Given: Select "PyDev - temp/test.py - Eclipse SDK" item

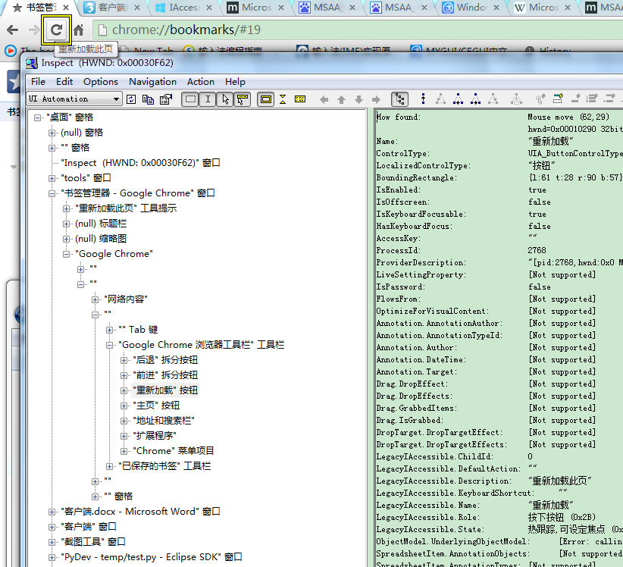Looking at the screenshot, I should [x=151, y=557].
